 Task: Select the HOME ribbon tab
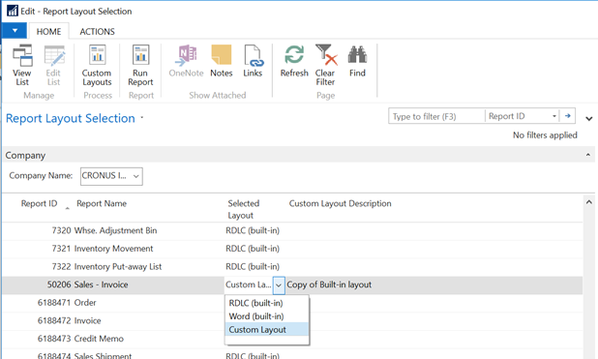(48, 32)
